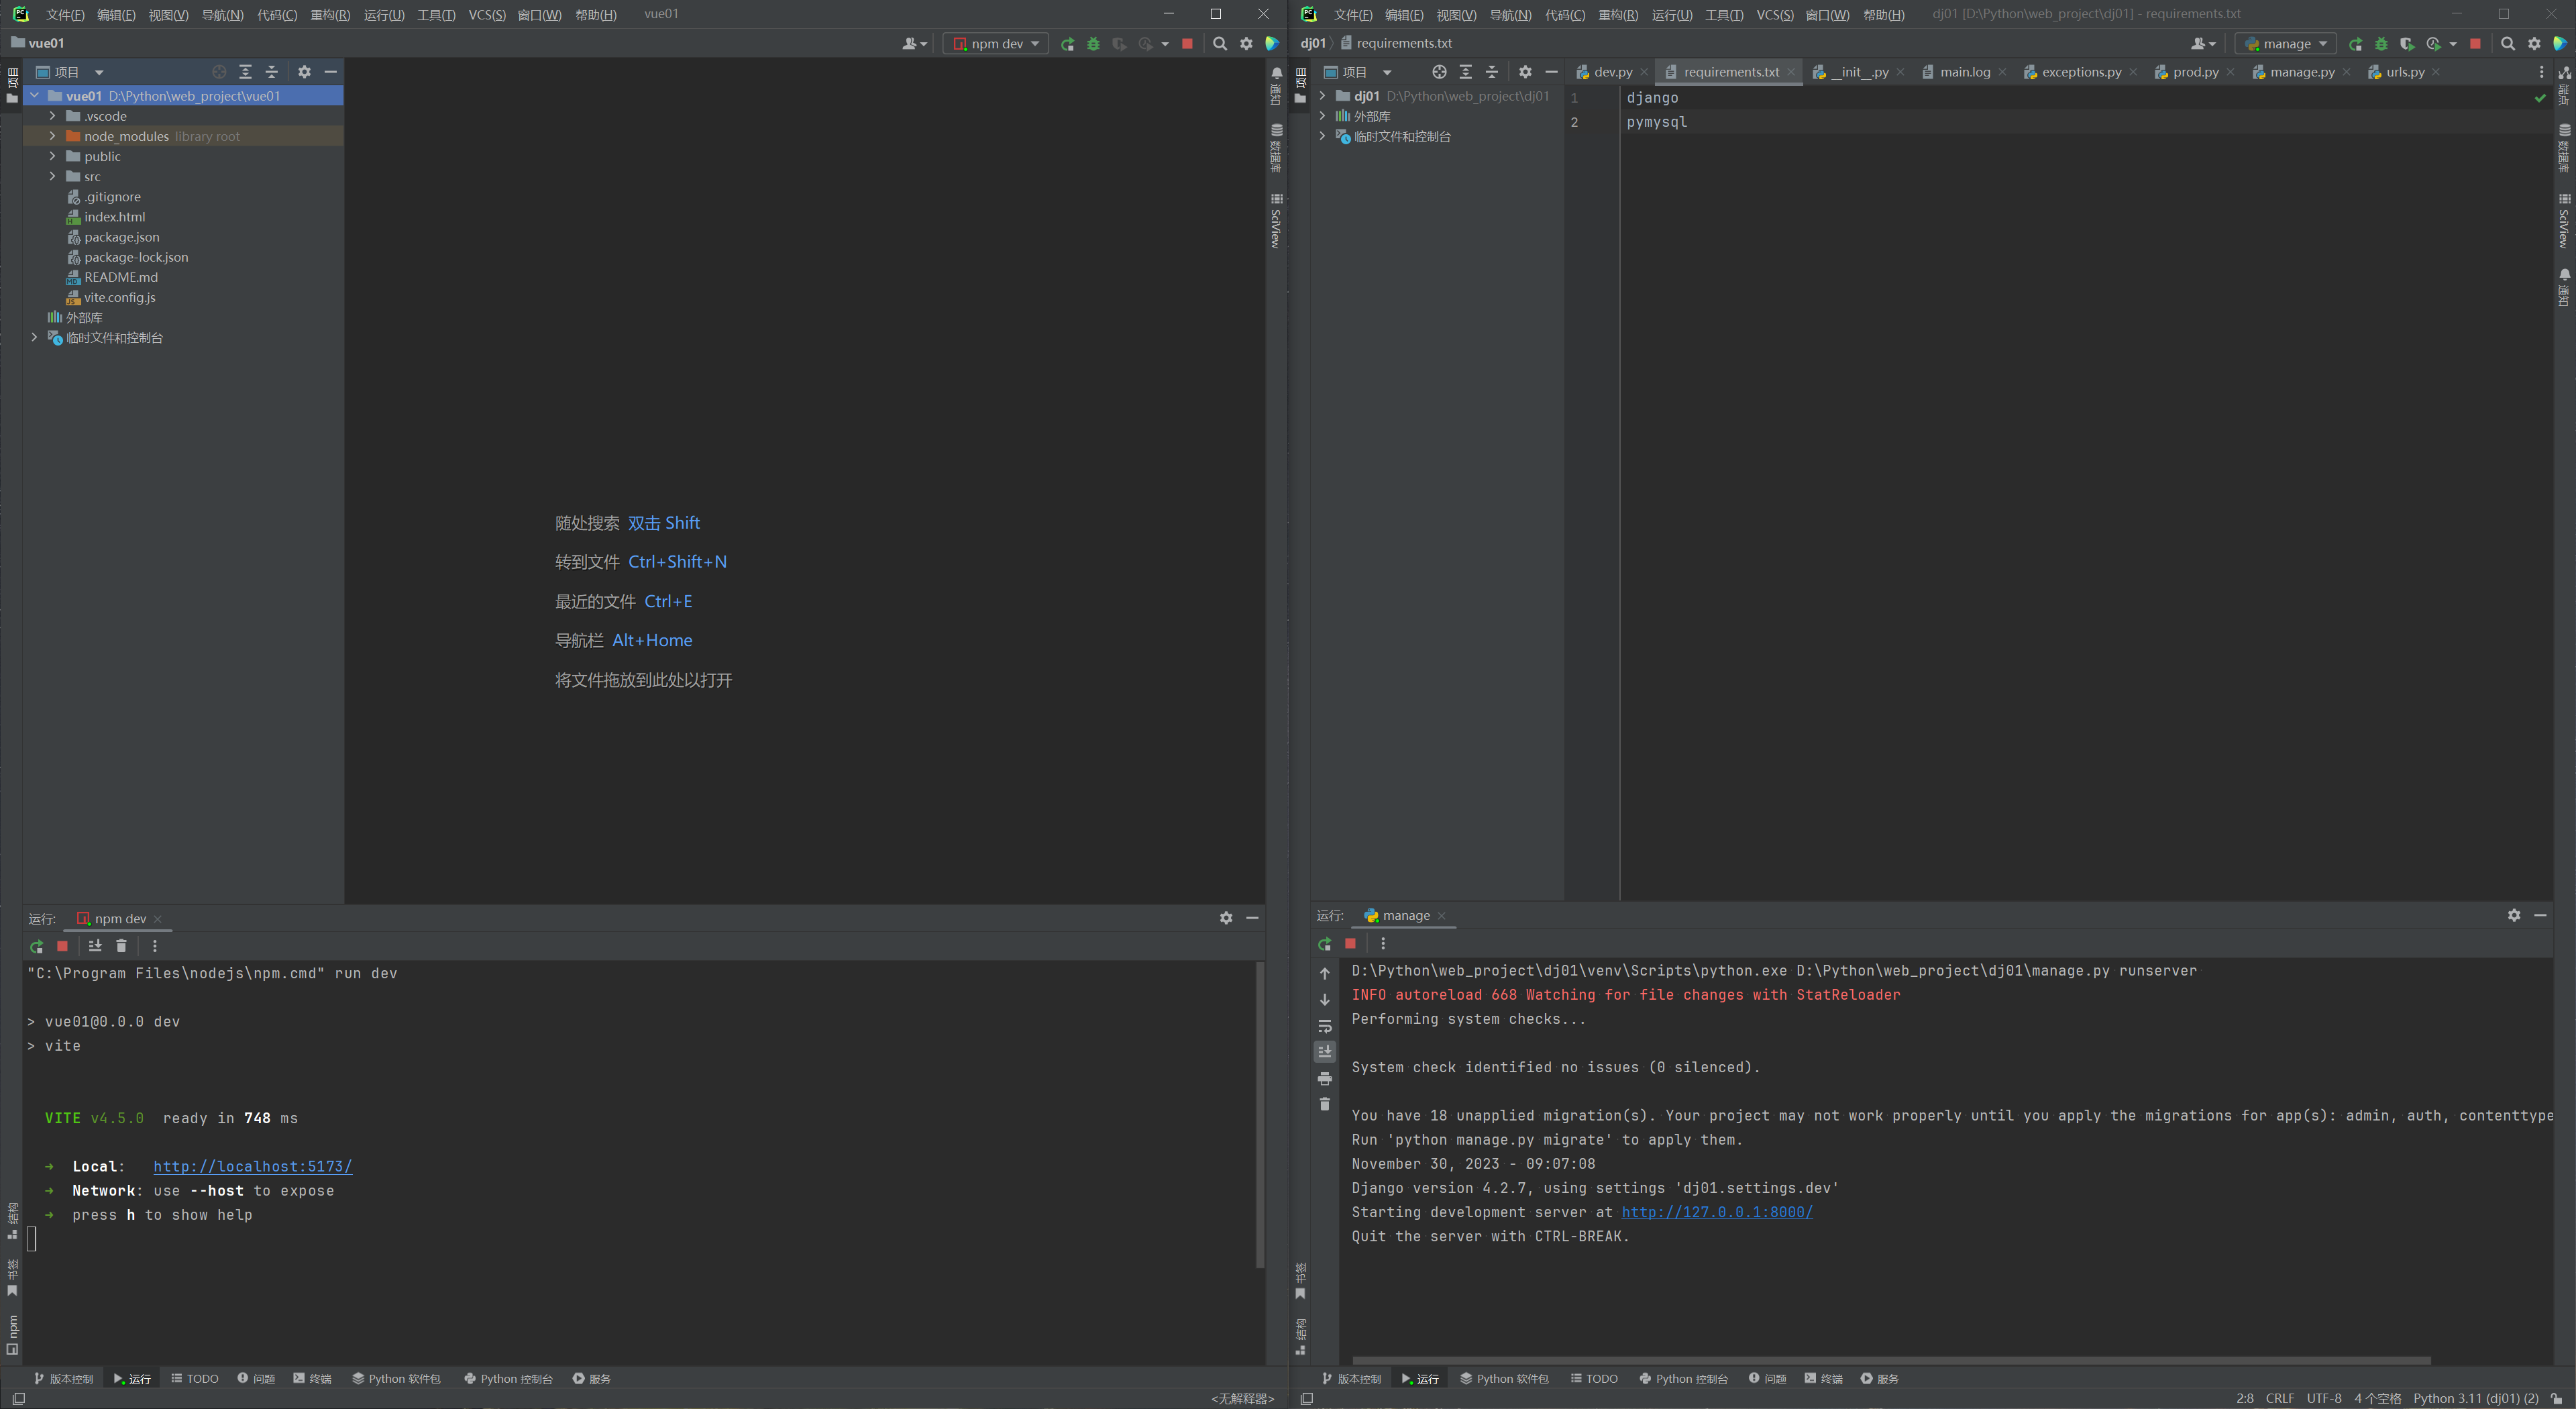Stop the running npm dev process in the run panel

[62, 946]
